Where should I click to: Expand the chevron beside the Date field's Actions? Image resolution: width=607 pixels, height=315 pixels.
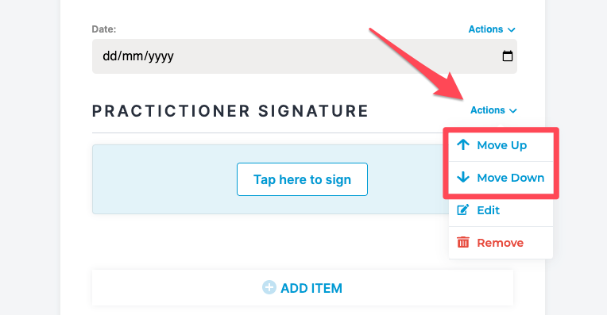click(512, 30)
